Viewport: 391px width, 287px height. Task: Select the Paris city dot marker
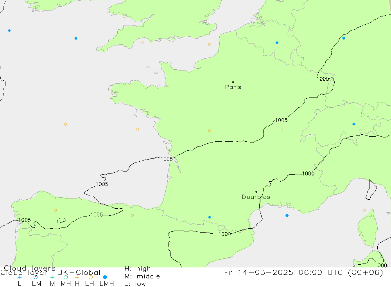pos(233,82)
